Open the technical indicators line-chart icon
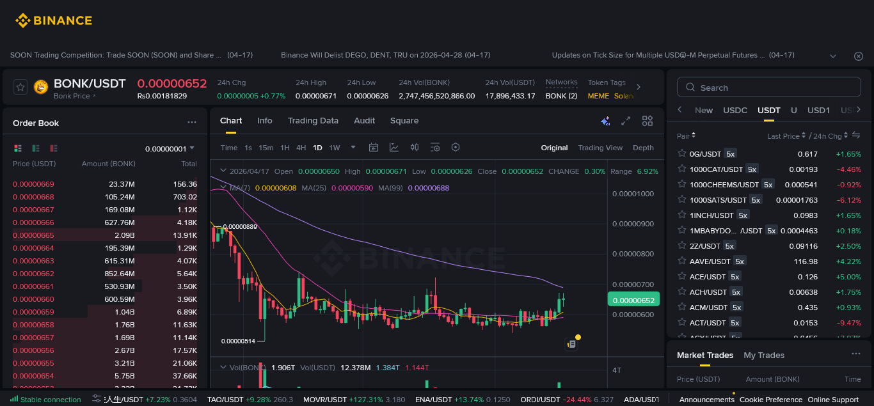Viewport: 874px width, 406px height. (394, 147)
